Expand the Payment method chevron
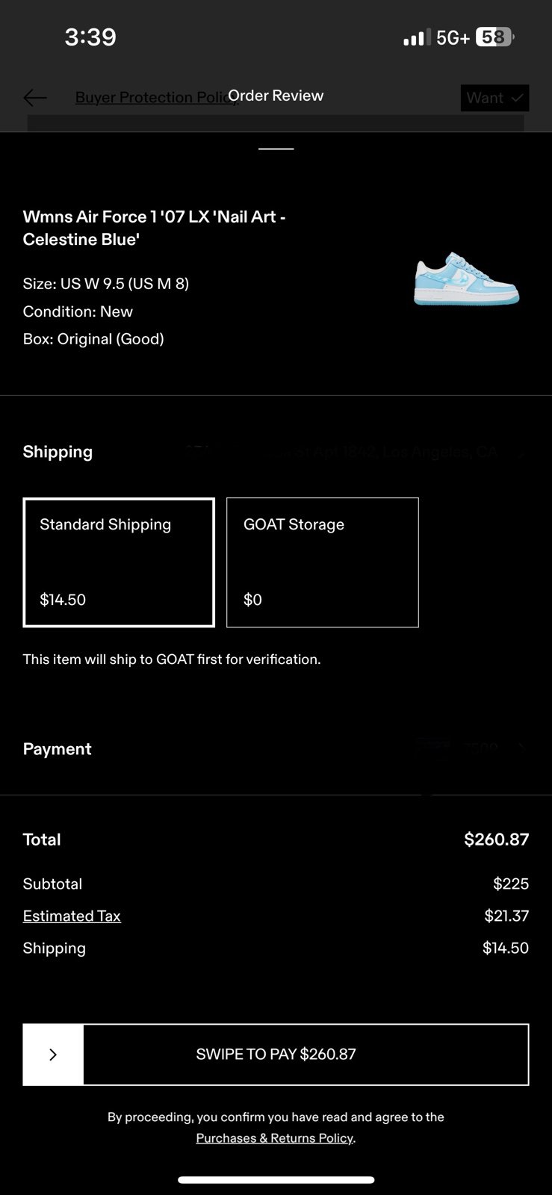 [521, 748]
